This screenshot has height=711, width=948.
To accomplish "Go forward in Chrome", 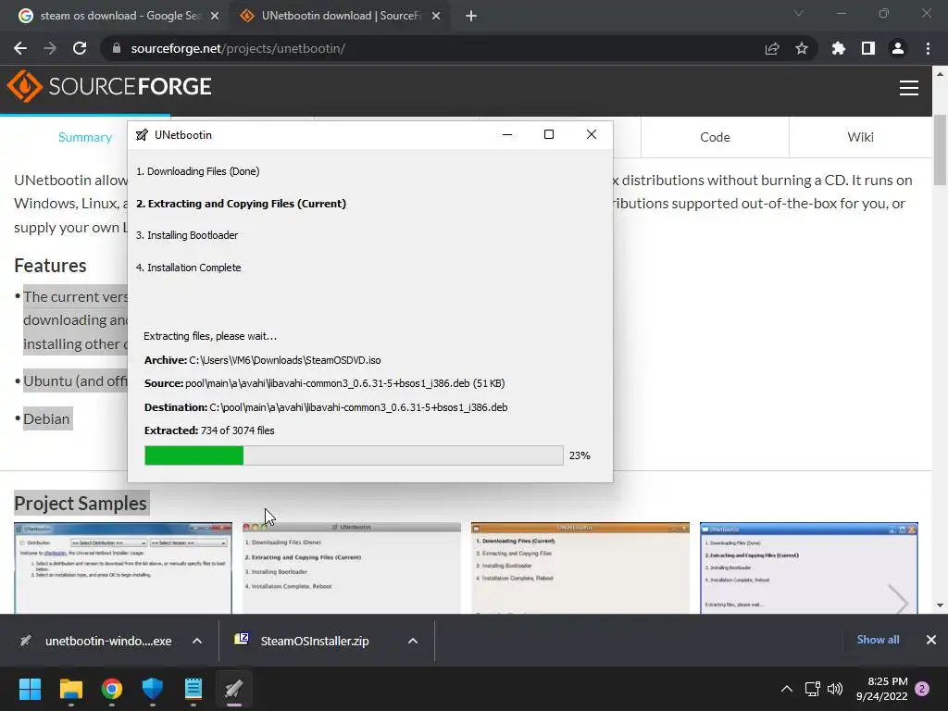I will click(x=50, y=48).
